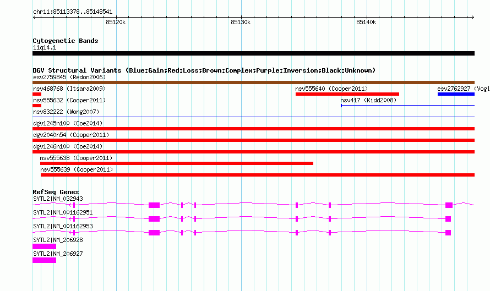Viewport: 490px width, 291px height.
Task: Click the rightmost exon of SYTL2|NM_032943
Action: click(449, 205)
